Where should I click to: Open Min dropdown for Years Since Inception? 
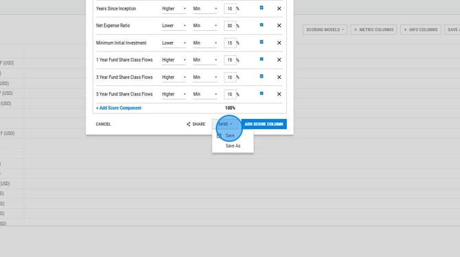(x=205, y=9)
